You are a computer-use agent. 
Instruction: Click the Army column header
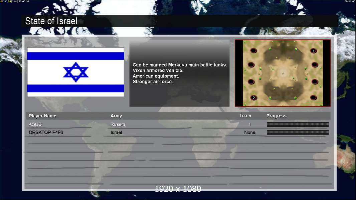[x=116, y=116]
